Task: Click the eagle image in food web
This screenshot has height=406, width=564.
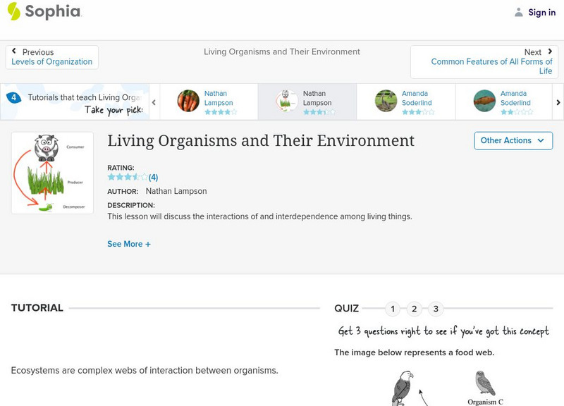Action: coord(403,387)
